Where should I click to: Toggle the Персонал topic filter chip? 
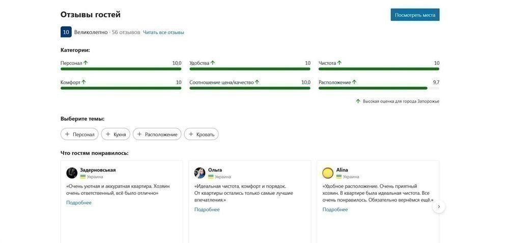pos(79,134)
